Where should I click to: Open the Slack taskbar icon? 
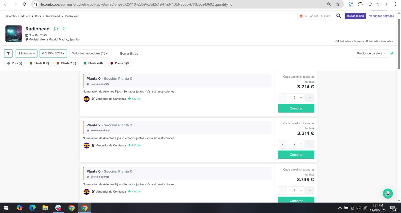pyautogui.click(x=58, y=208)
